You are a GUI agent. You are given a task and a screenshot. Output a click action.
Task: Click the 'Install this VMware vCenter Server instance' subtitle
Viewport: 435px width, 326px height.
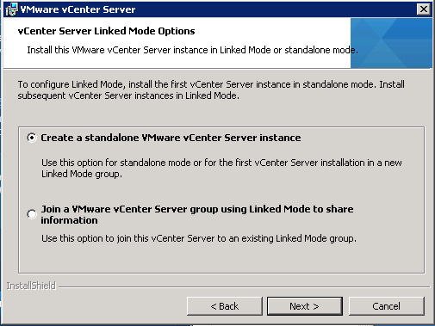click(x=192, y=50)
